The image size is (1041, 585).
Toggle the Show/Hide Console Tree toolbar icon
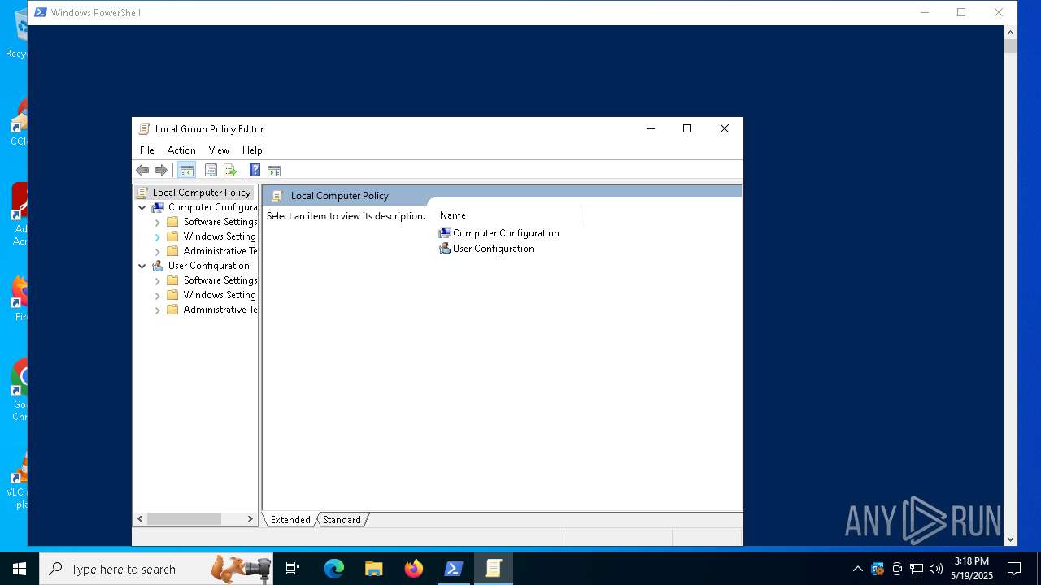[186, 171]
